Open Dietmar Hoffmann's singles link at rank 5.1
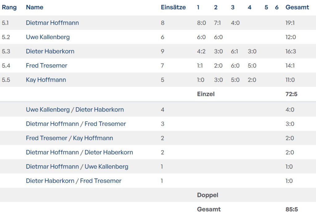 52,23
